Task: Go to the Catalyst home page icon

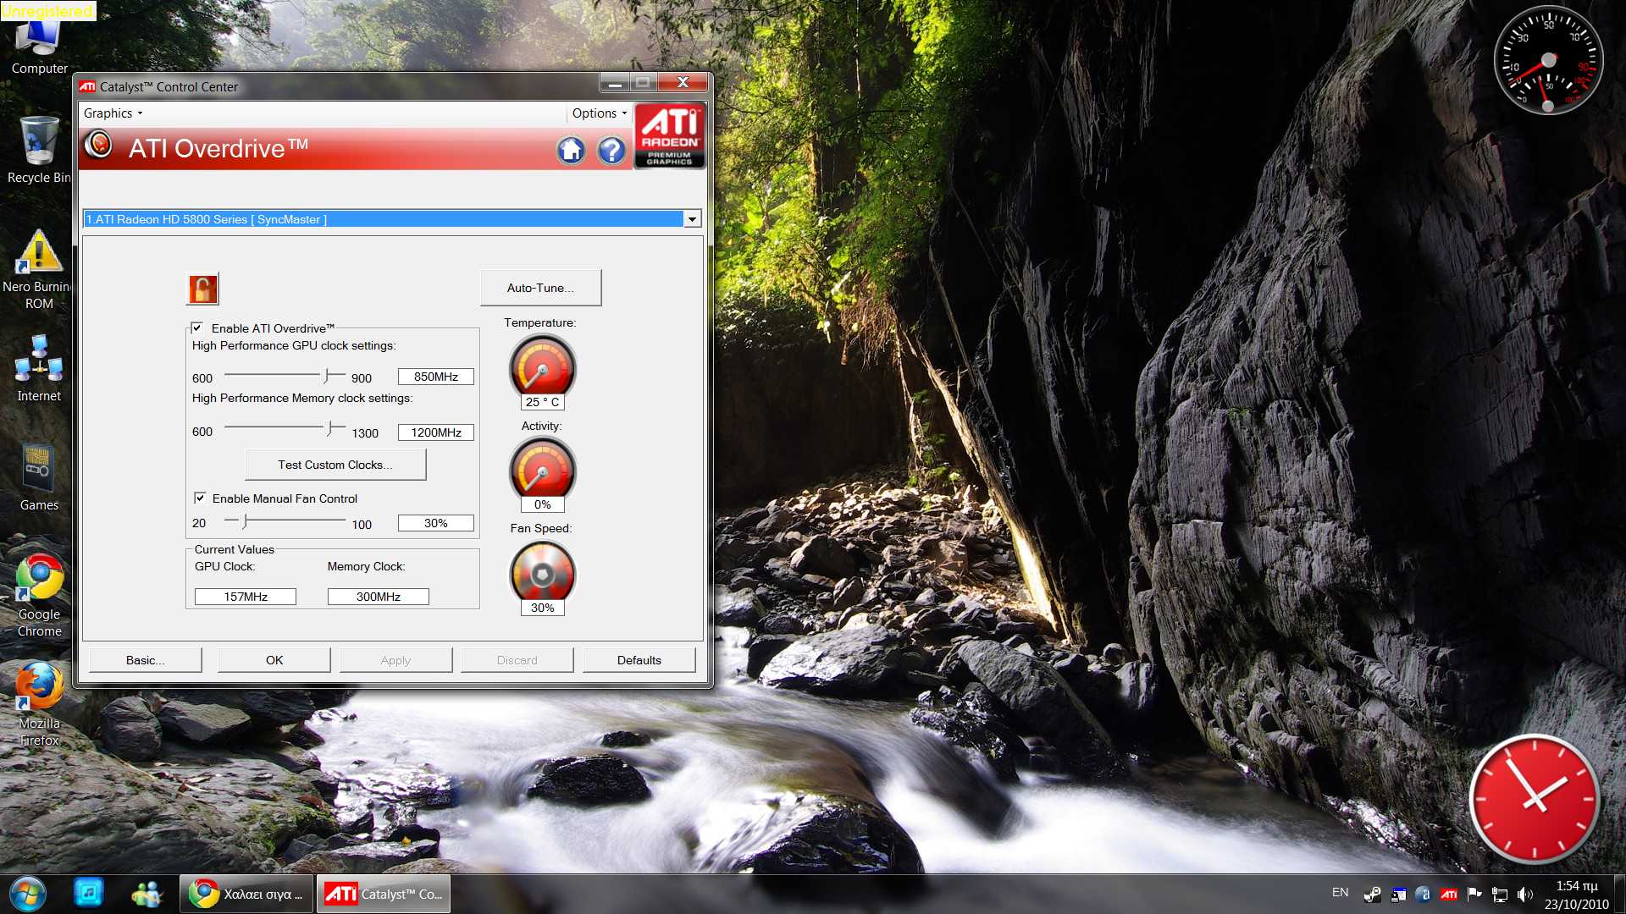Action: [x=571, y=151]
